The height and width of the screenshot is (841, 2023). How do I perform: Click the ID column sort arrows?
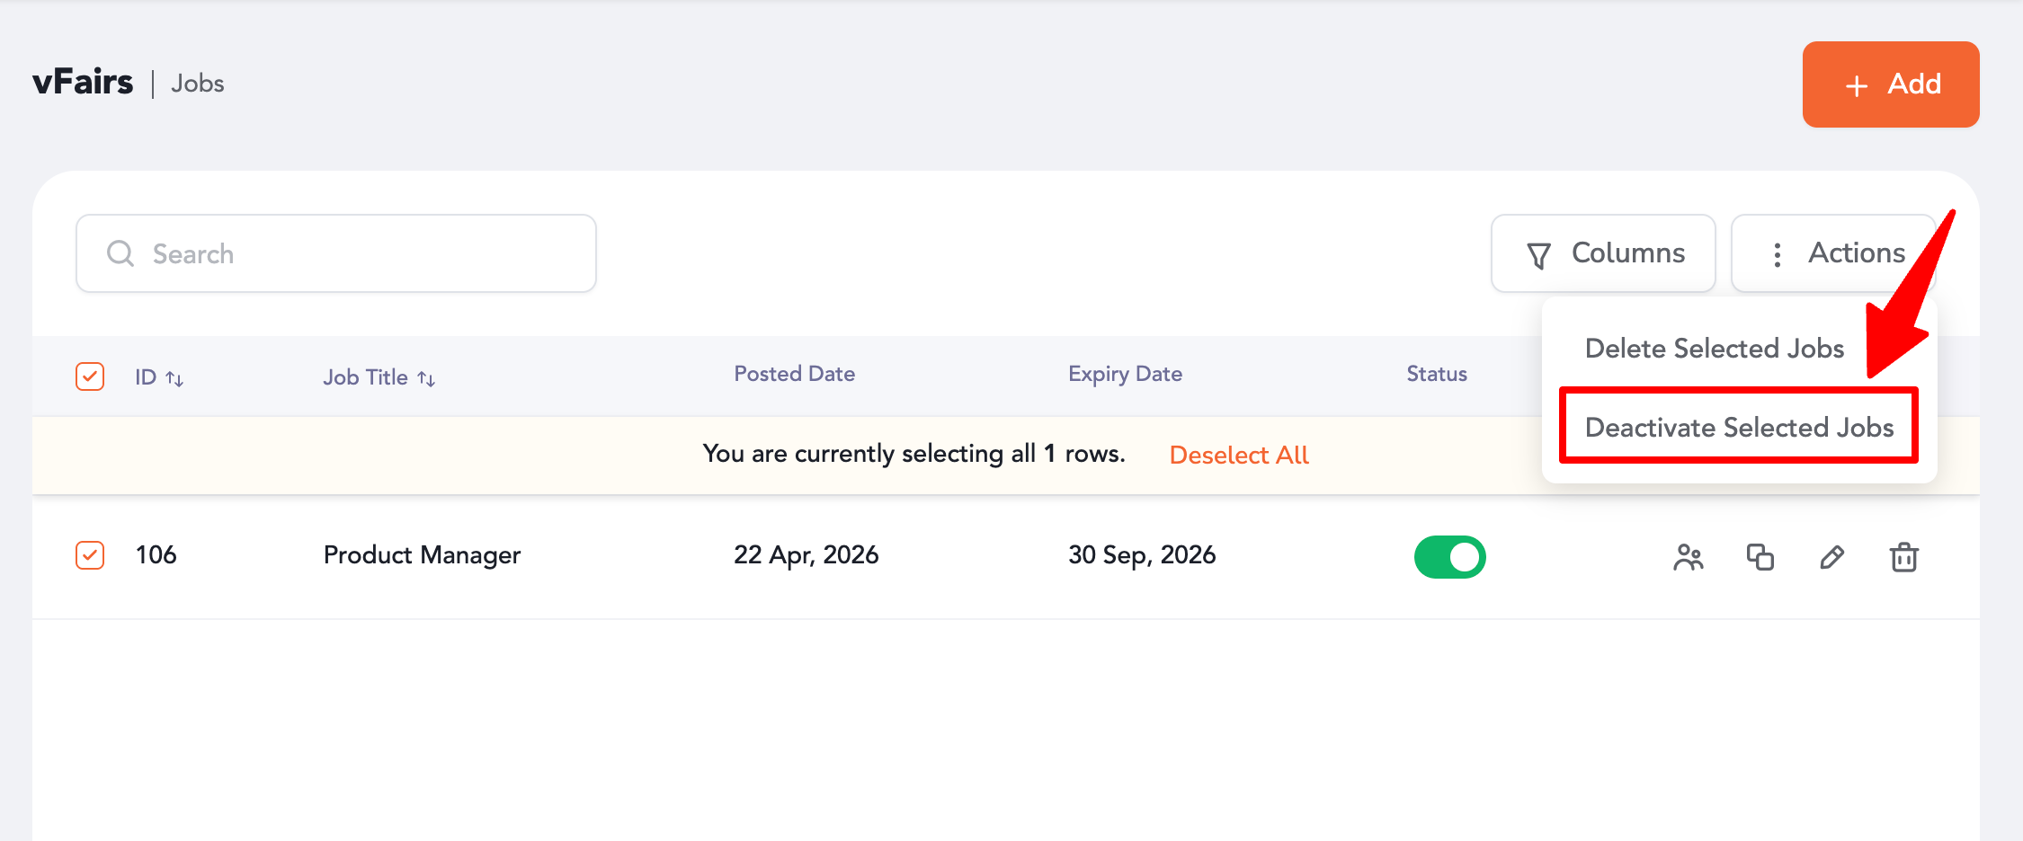tap(174, 379)
